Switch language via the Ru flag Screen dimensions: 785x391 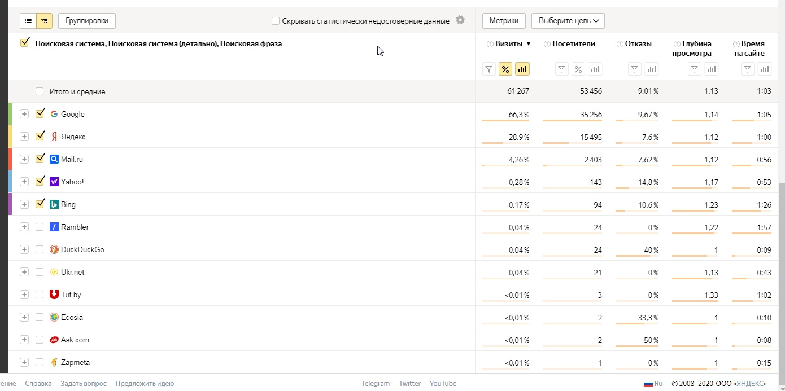point(653,384)
